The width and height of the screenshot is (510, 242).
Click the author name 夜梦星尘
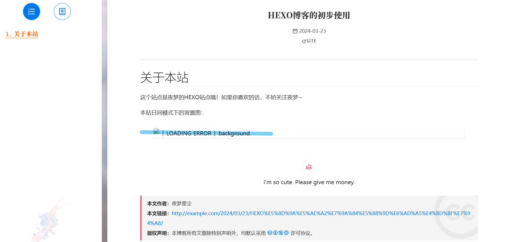click(181, 204)
